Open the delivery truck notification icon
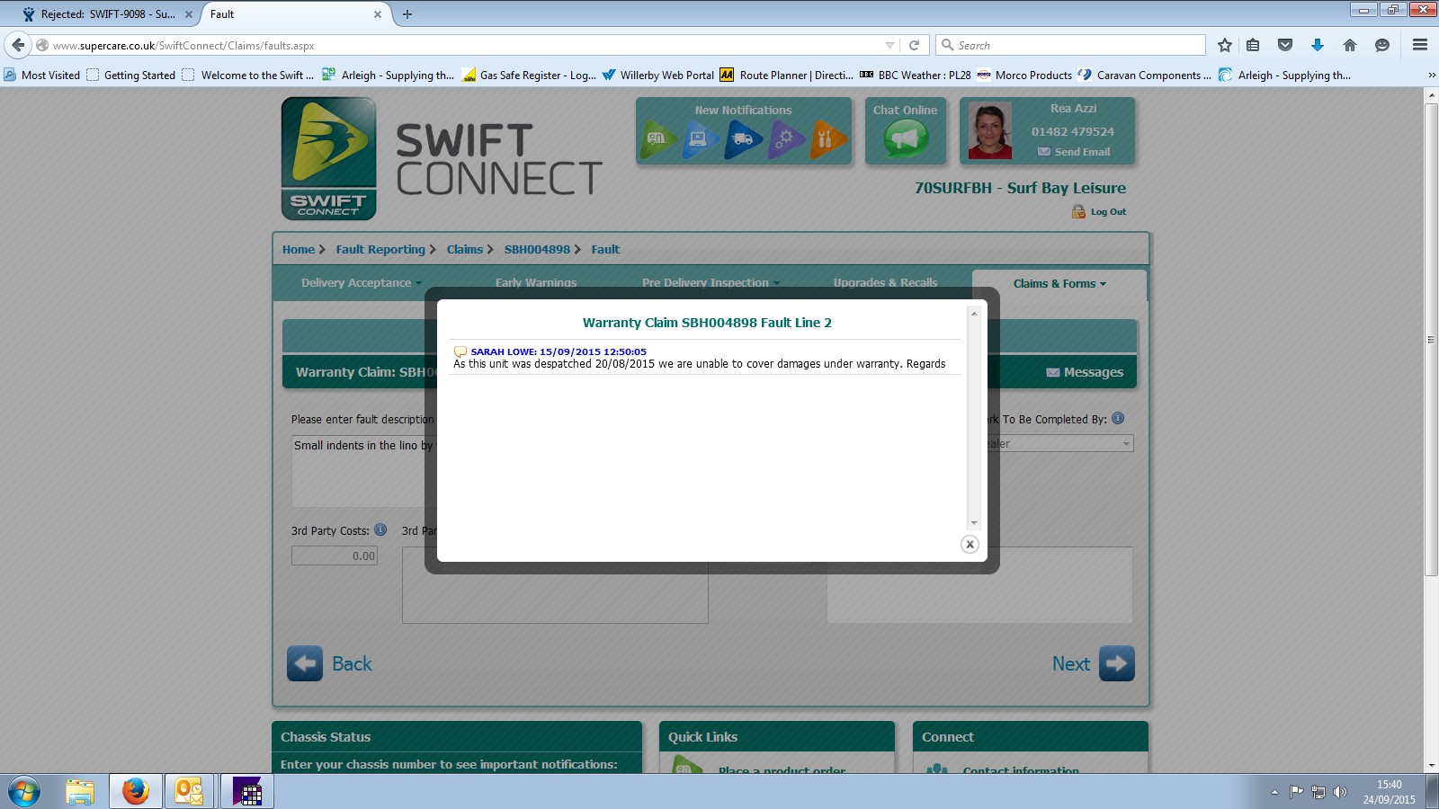This screenshot has width=1439, height=809. click(744, 139)
